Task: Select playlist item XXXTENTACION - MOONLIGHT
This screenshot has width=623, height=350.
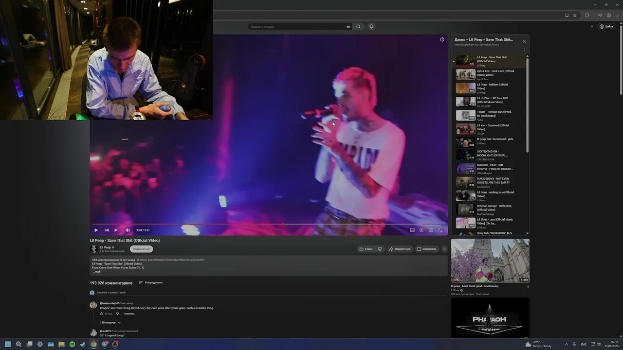Action: coord(490,155)
